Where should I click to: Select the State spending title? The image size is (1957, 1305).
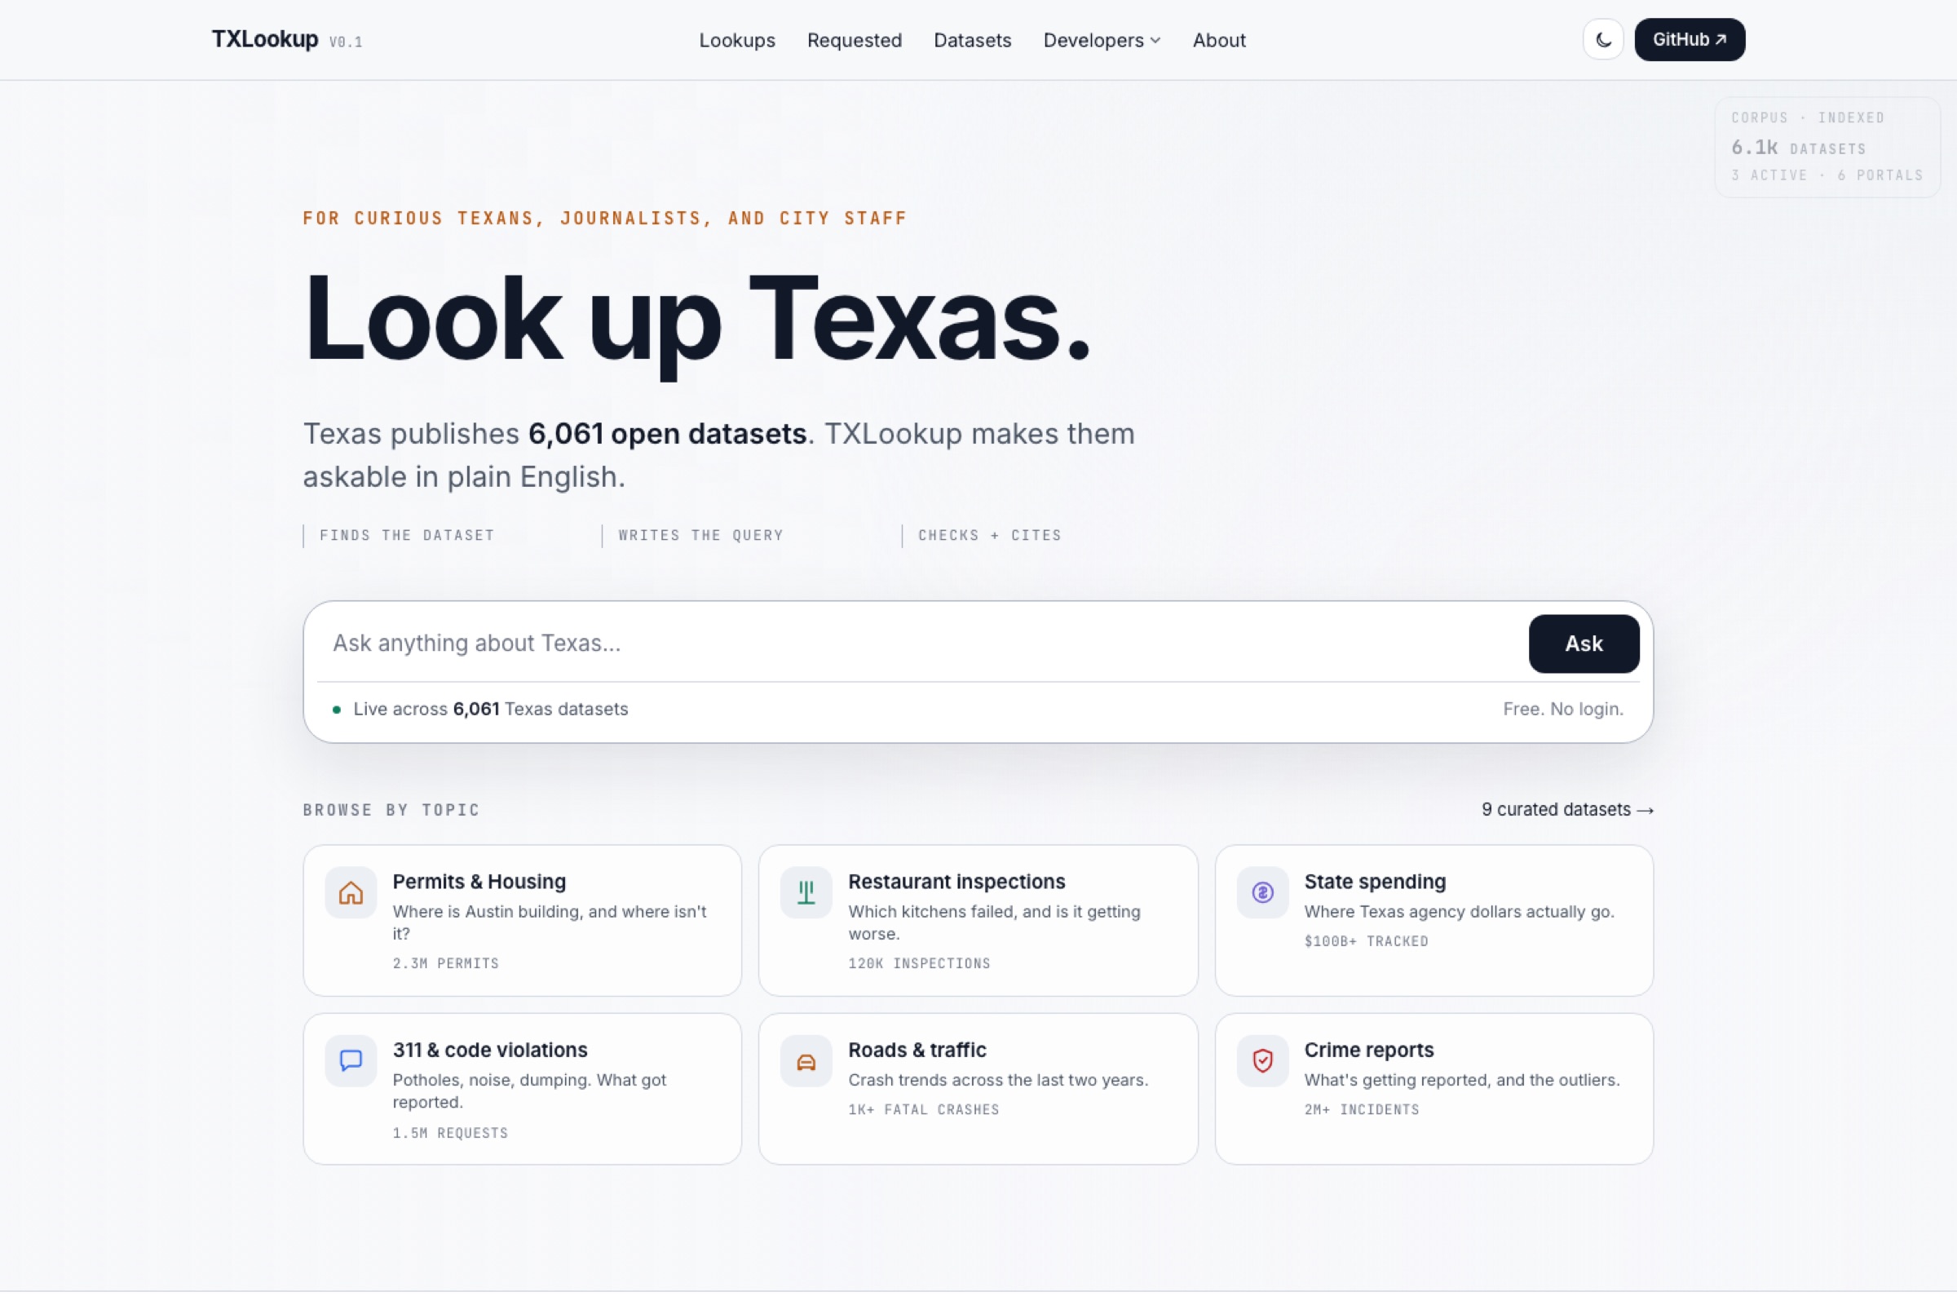tap(1375, 882)
